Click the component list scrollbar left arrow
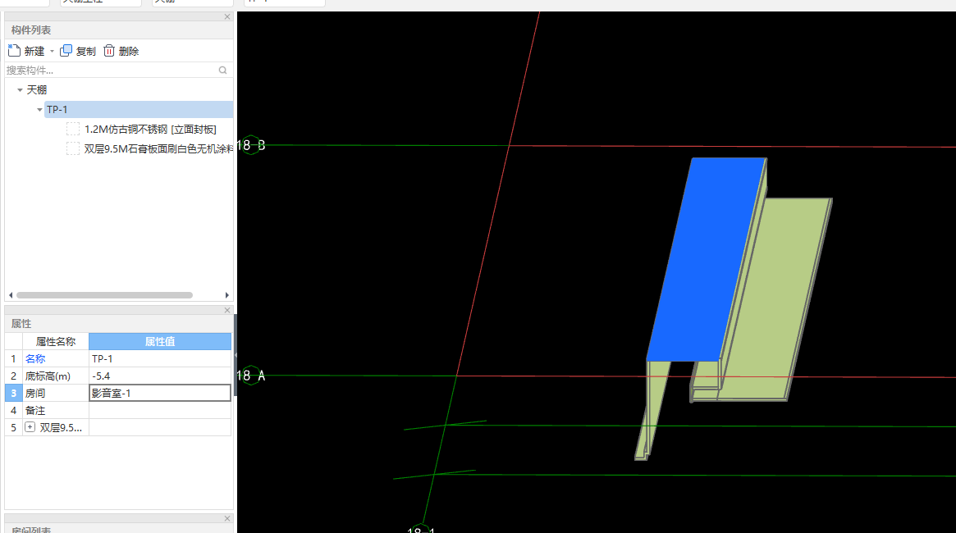Viewport: 956px width, 533px height. pos(11,295)
